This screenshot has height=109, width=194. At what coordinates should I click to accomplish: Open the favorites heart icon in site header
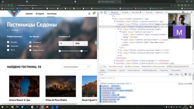[94, 13]
